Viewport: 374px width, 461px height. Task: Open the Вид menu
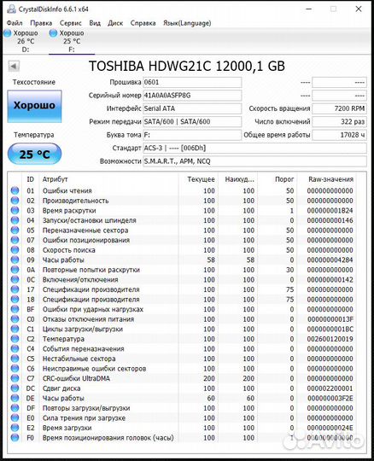(95, 23)
